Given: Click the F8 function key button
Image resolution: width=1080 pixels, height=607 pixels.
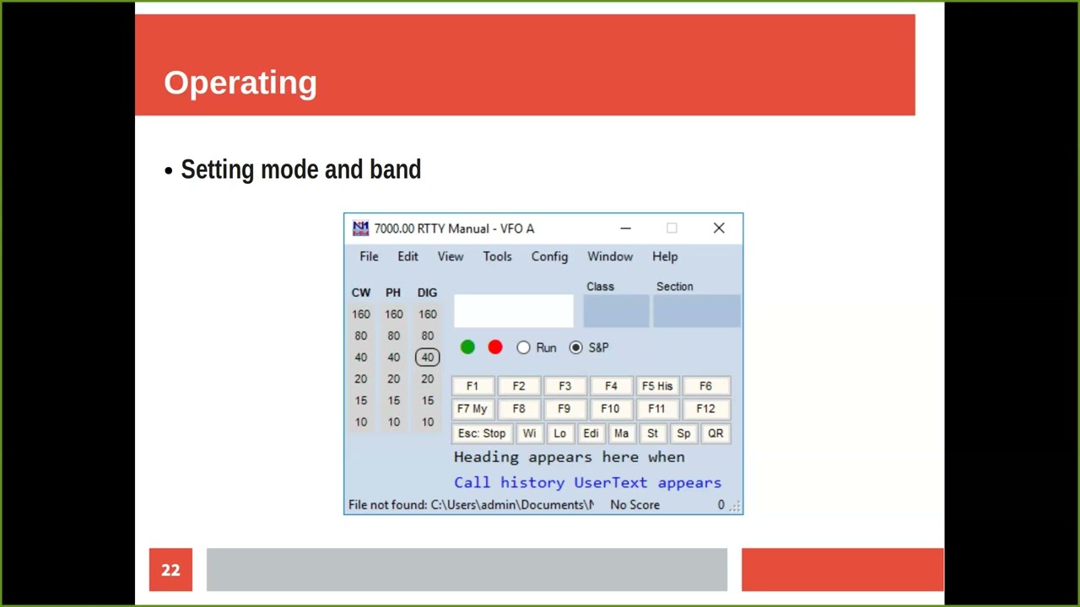Looking at the screenshot, I should point(519,409).
